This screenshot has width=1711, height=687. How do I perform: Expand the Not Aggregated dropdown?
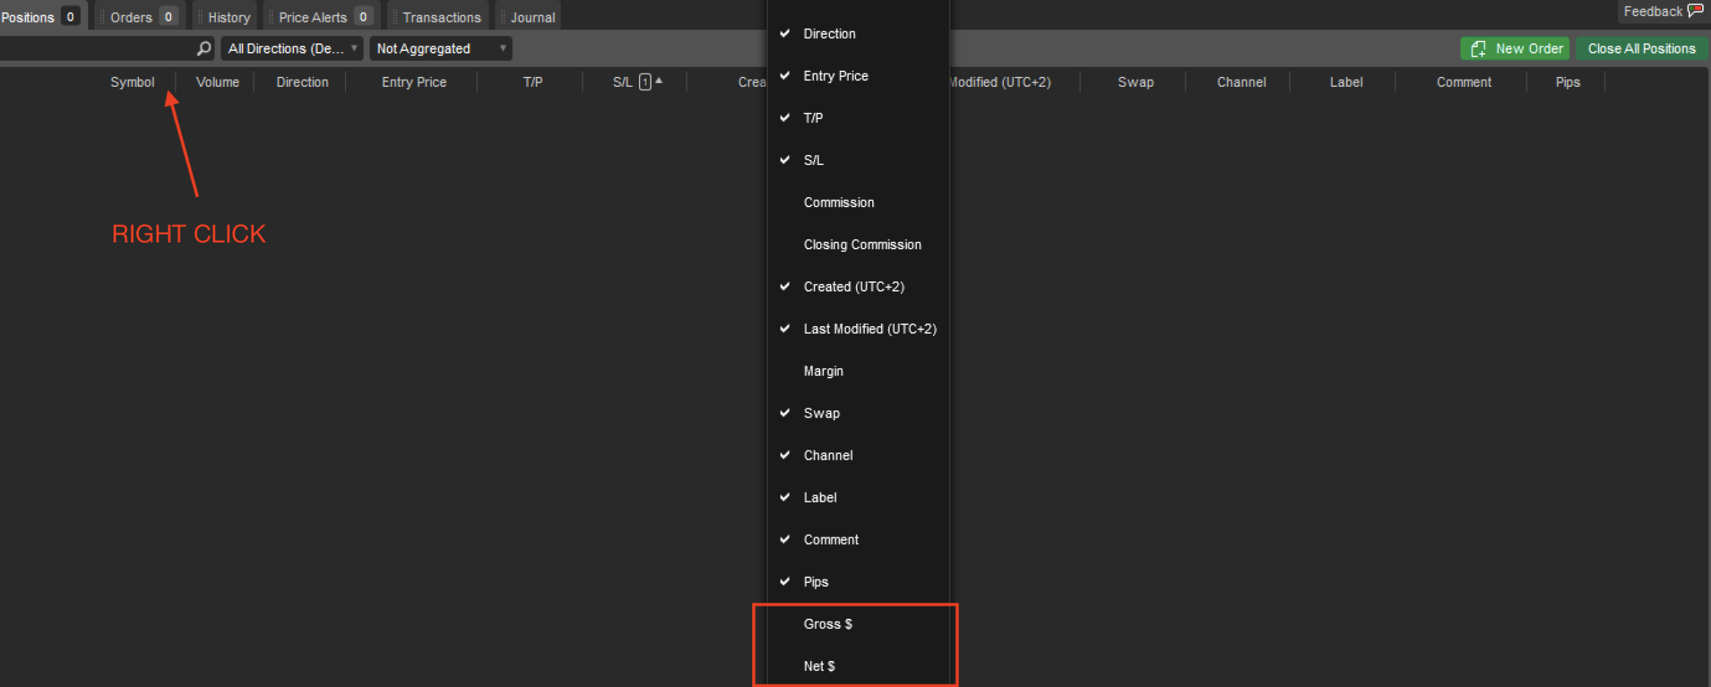click(440, 48)
